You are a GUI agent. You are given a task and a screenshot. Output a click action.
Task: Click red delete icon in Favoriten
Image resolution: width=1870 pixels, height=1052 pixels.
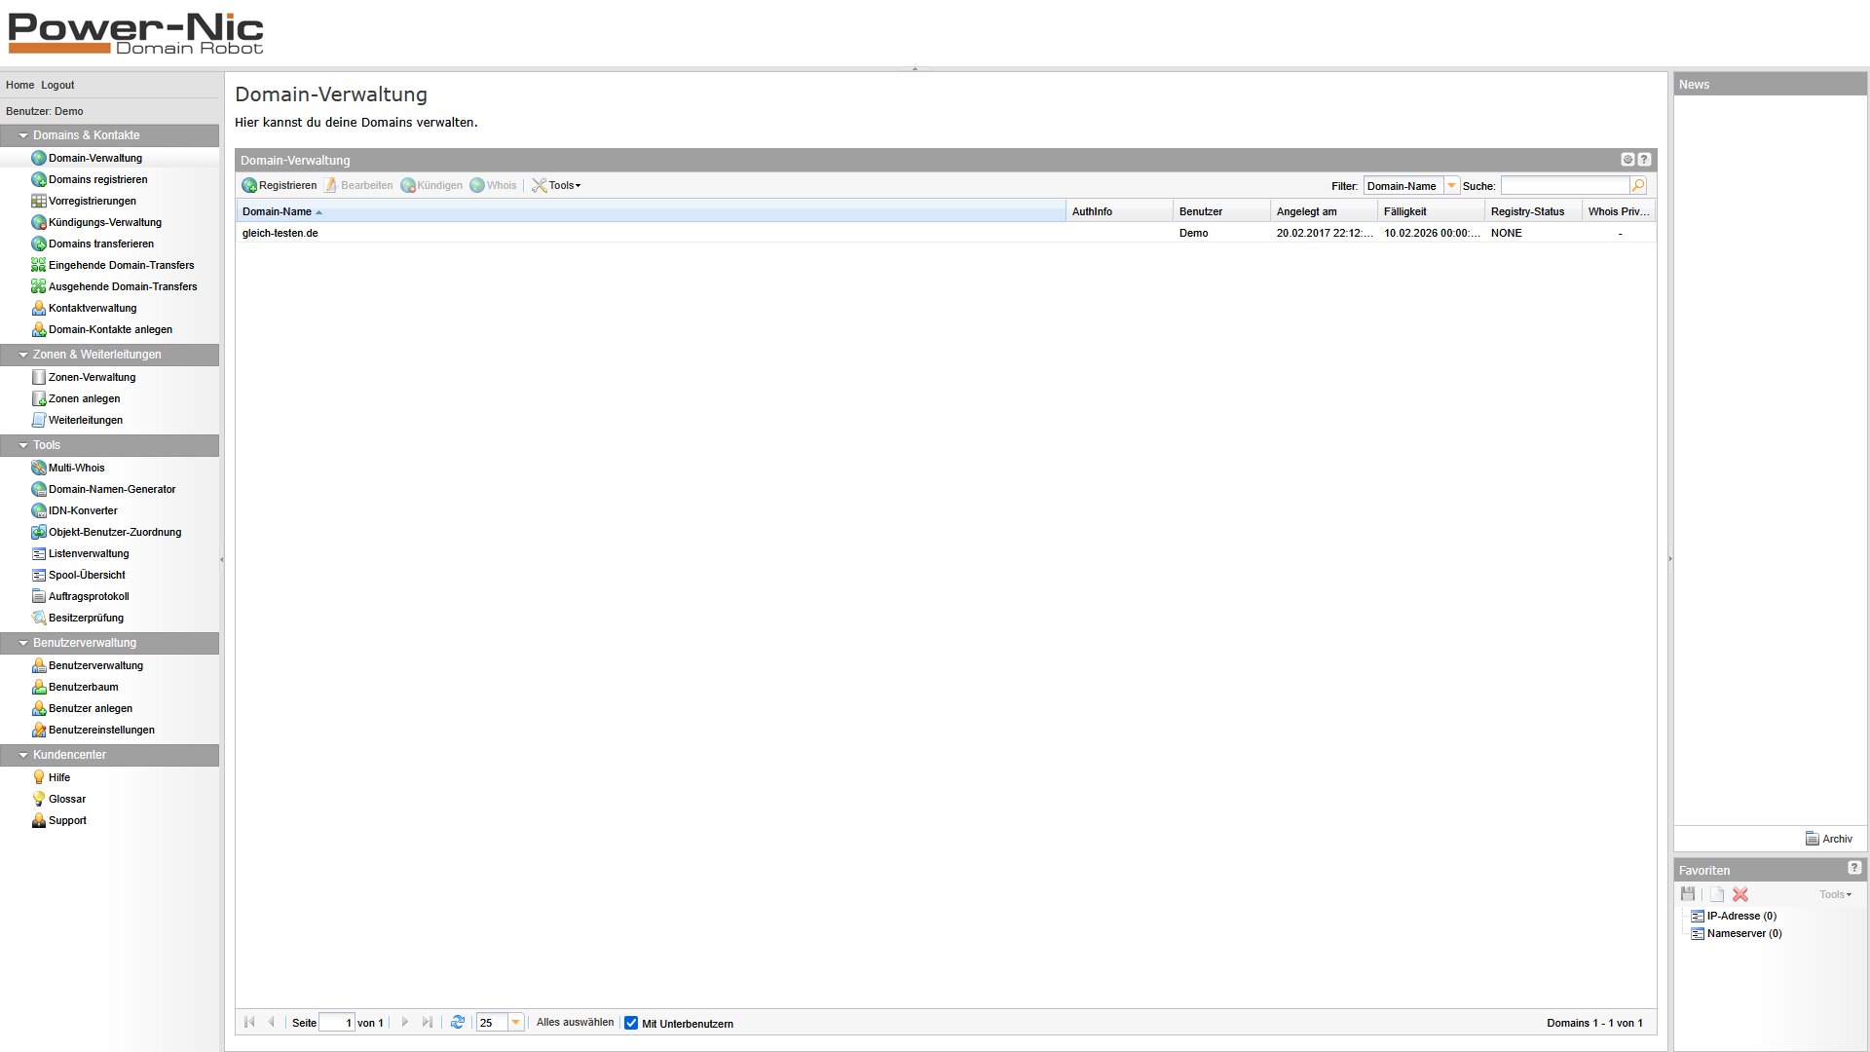[x=1740, y=894]
